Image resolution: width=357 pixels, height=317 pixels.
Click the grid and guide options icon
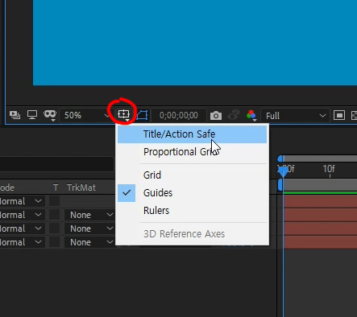123,115
